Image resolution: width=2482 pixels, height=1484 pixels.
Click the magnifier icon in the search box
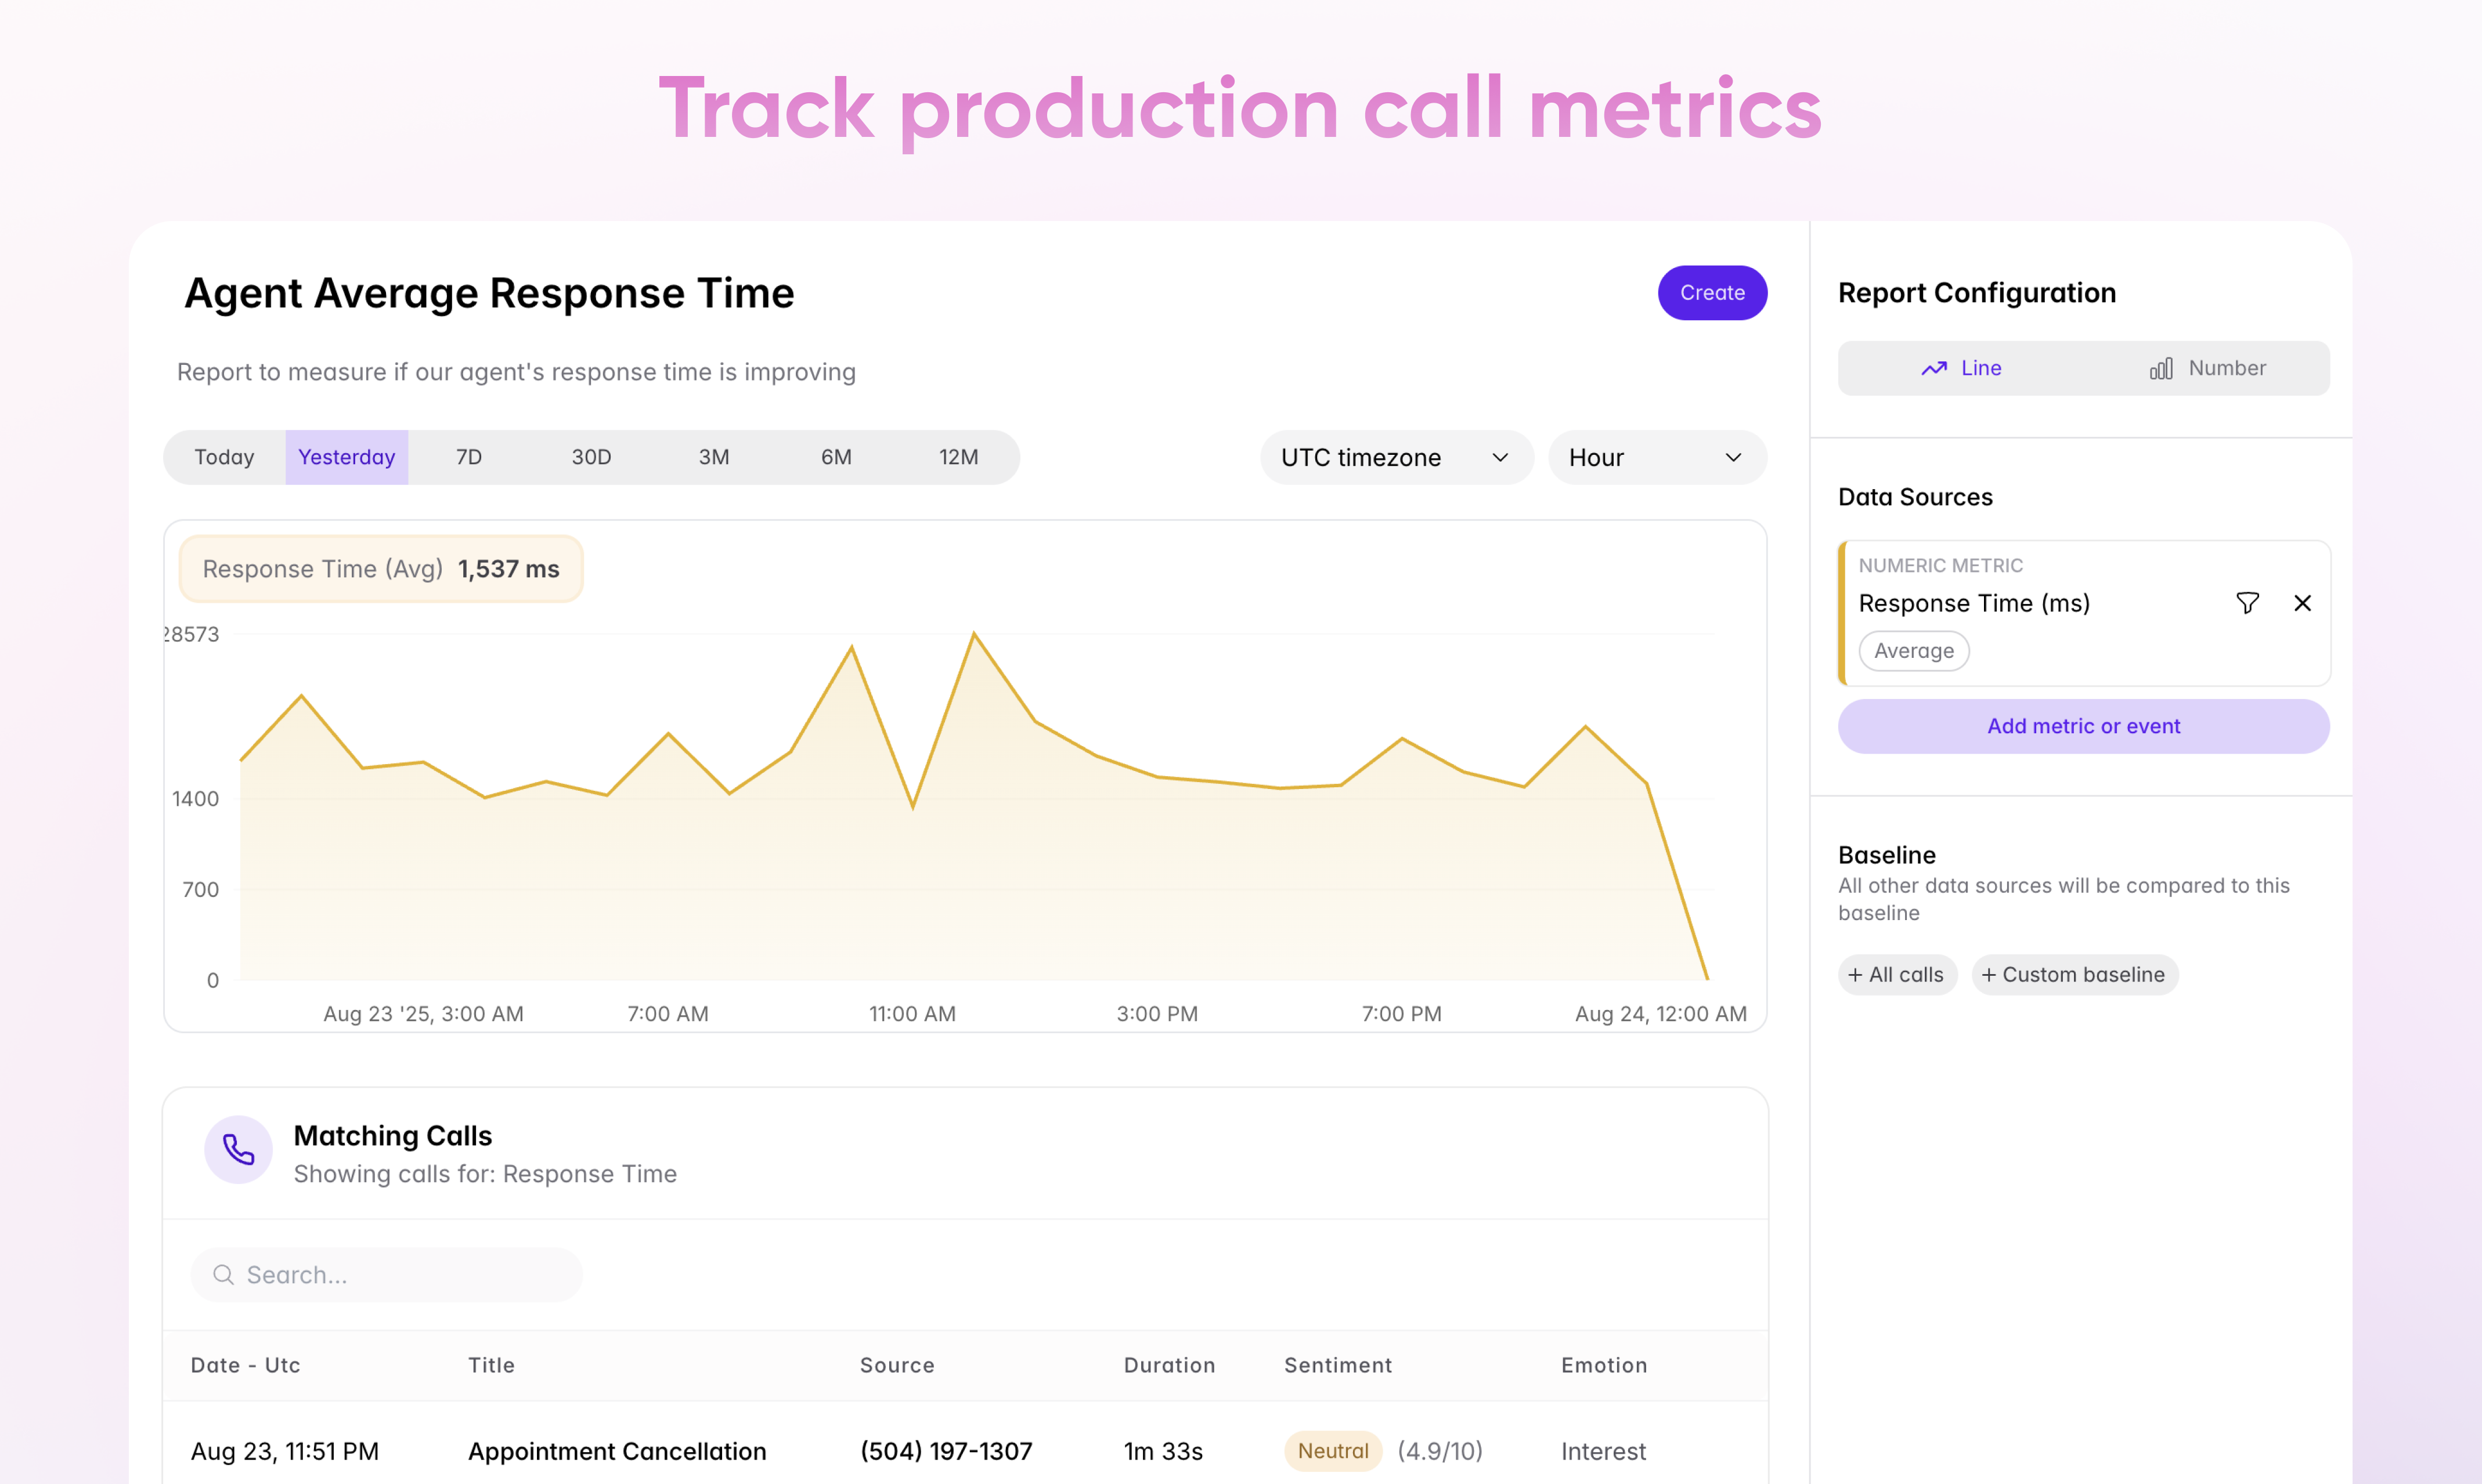tap(223, 1275)
